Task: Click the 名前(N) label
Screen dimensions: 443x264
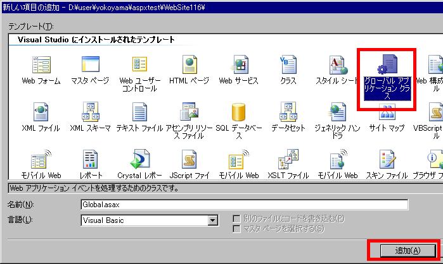Action: 20,205
